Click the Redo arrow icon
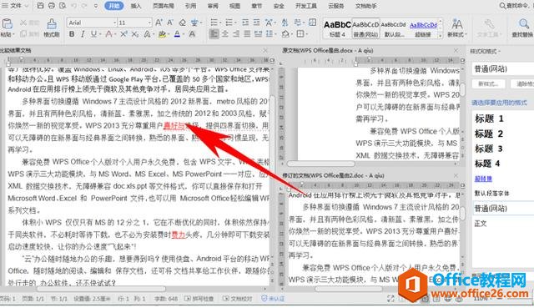534x308 pixels. coord(84,6)
